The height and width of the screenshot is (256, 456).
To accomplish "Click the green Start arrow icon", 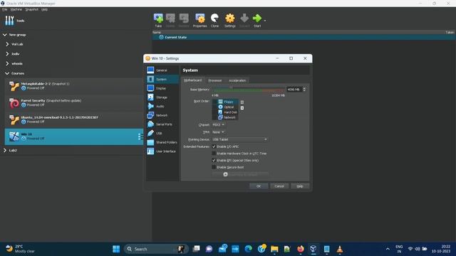I will (x=257, y=18).
